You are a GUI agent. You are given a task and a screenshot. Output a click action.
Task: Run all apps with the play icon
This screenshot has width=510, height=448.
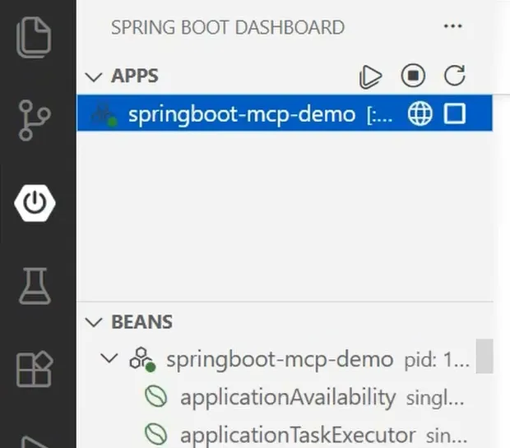(371, 76)
